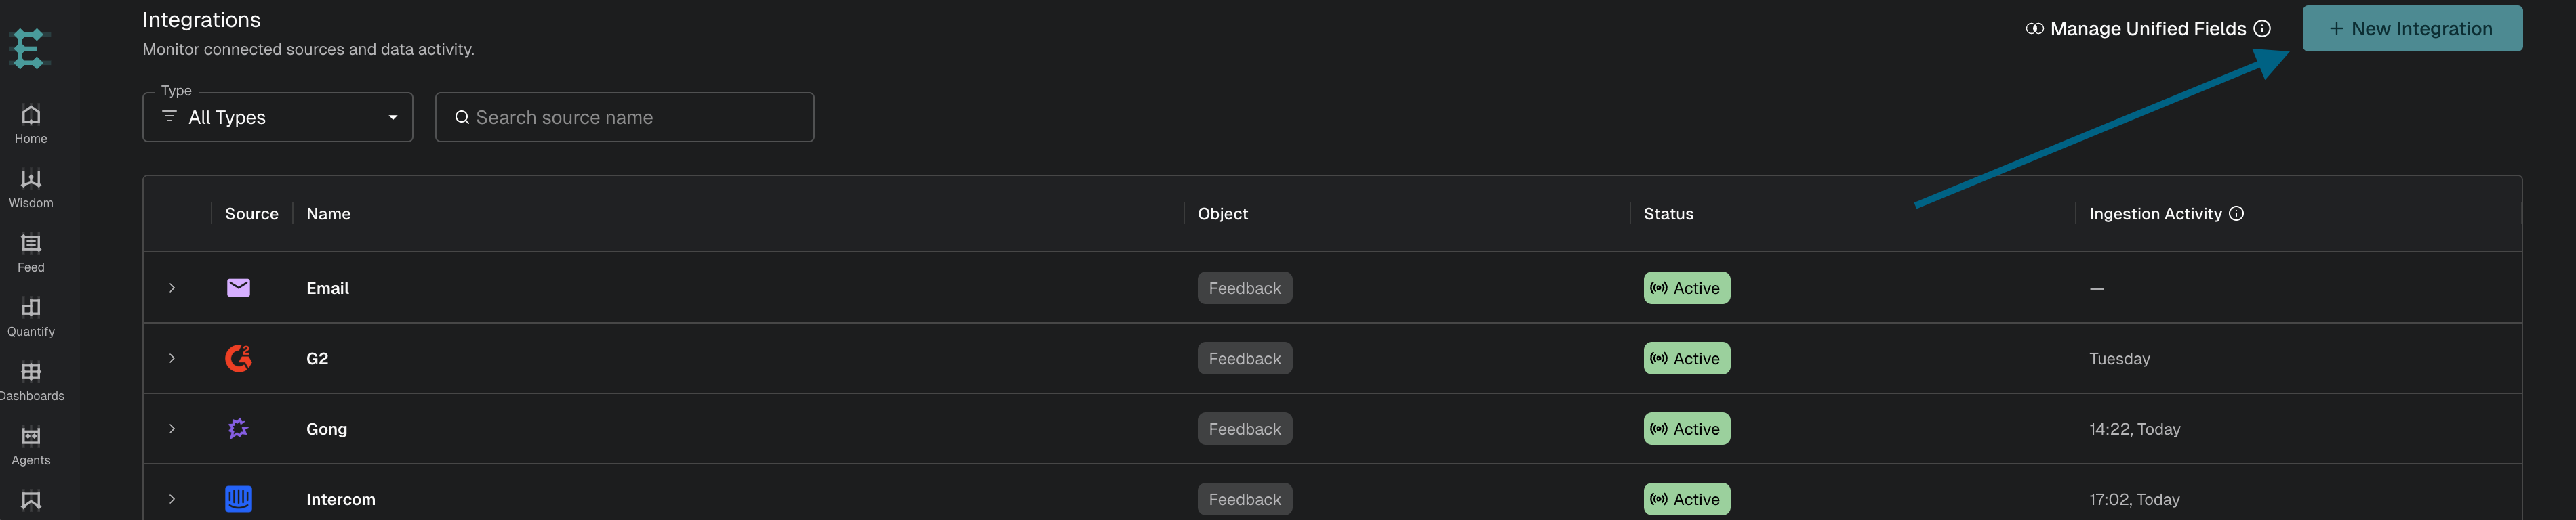This screenshot has width=2576, height=520.
Task: Open the All Types dropdown
Action: (278, 118)
